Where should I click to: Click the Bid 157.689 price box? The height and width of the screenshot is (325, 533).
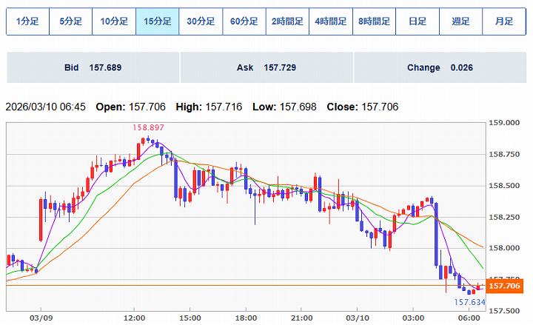93,67
